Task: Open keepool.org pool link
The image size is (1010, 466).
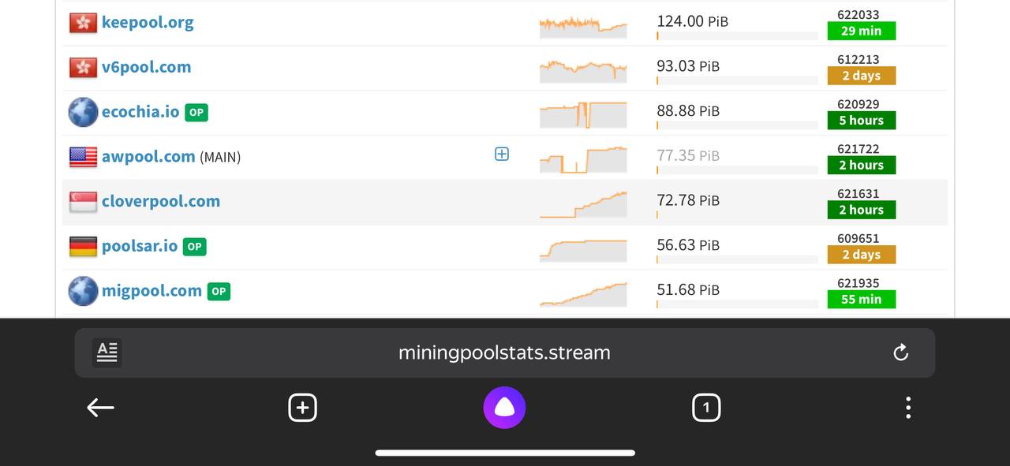Action: [x=148, y=22]
